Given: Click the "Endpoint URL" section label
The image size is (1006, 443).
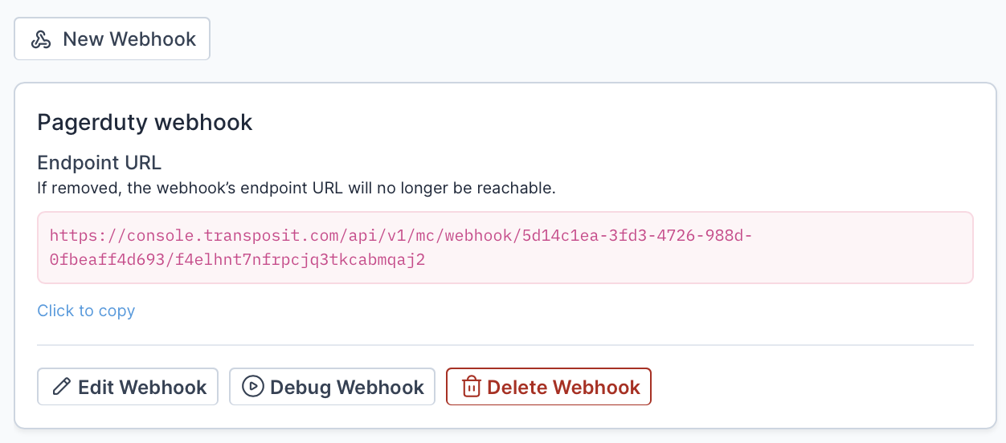Looking at the screenshot, I should click(x=99, y=163).
